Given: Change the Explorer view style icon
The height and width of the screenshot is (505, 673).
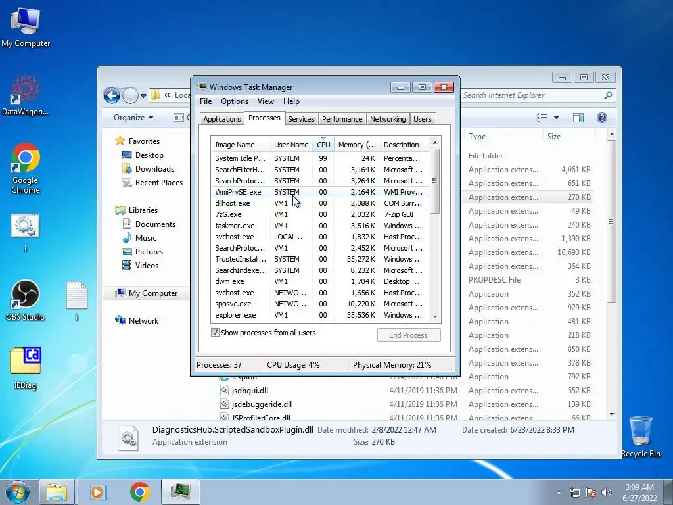Looking at the screenshot, I should 542,118.
